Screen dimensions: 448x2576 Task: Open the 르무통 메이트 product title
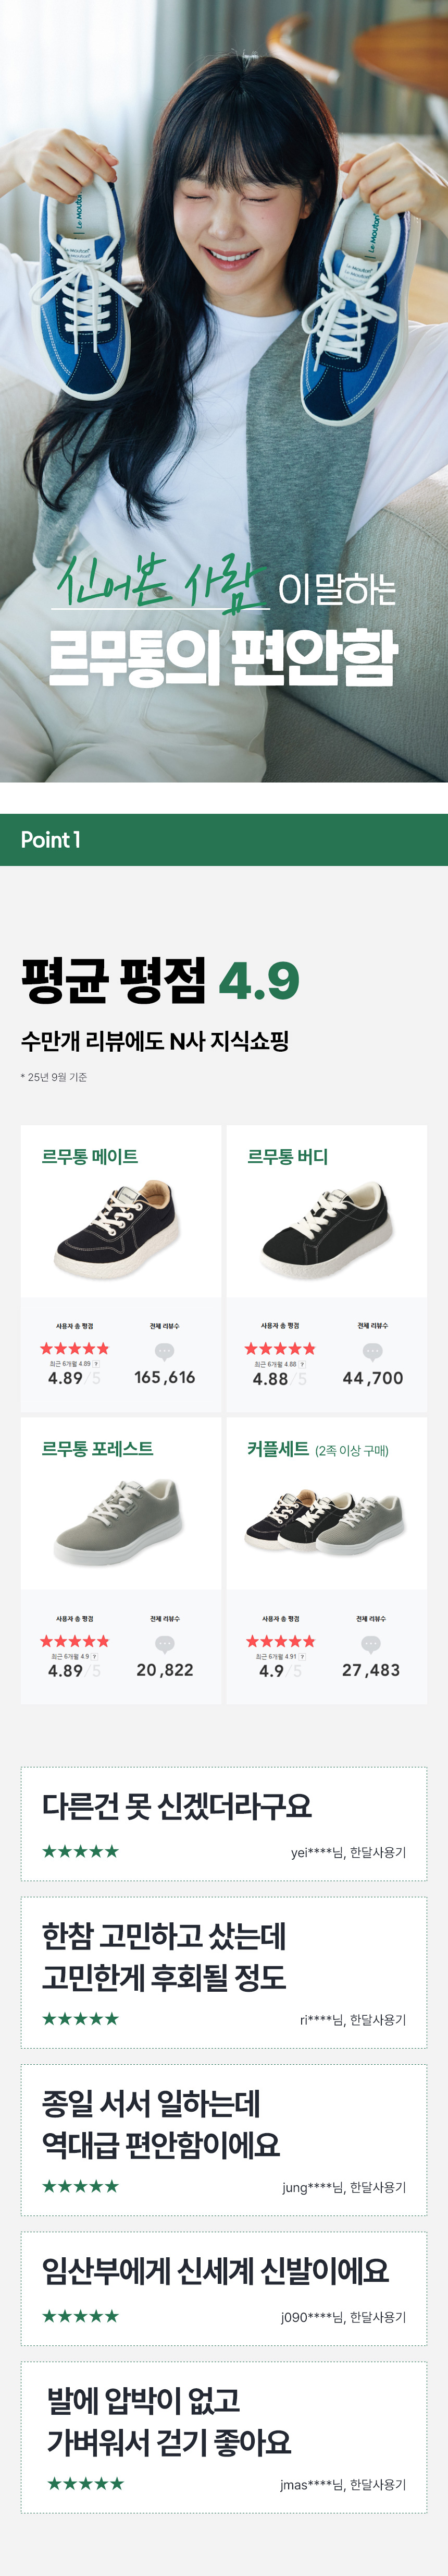point(90,1157)
